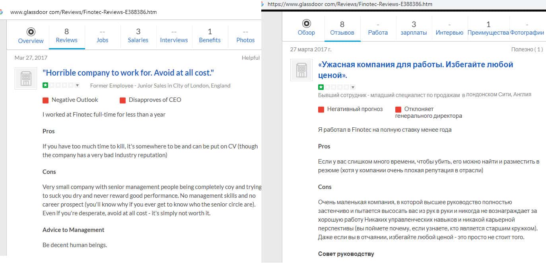Click the company building logo beside English review

point(26,78)
